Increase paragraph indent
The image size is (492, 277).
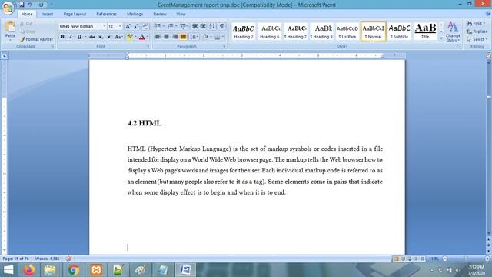pyautogui.click(x=203, y=26)
